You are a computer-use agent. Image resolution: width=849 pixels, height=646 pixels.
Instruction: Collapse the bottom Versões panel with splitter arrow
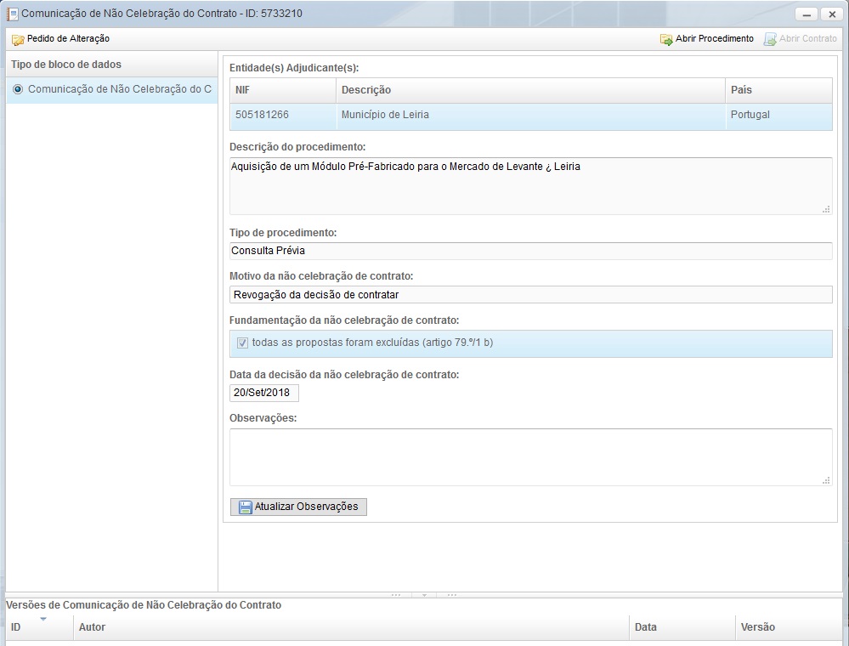pos(423,595)
